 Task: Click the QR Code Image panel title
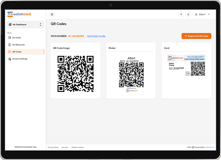(x=61, y=48)
